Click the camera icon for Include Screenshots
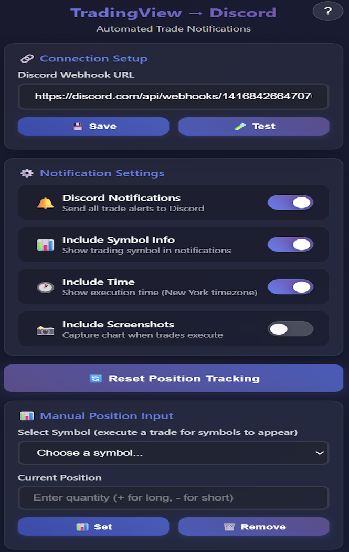 pos(45,329)
